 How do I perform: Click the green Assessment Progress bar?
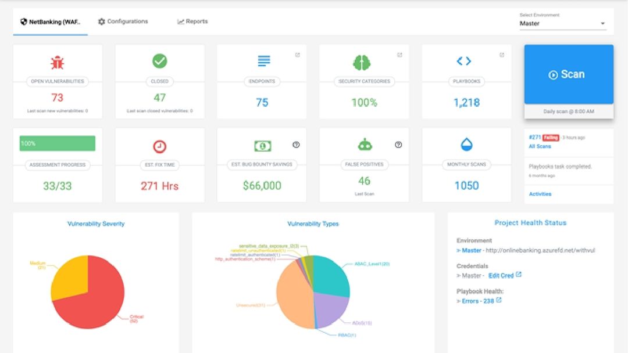(56, 142)
